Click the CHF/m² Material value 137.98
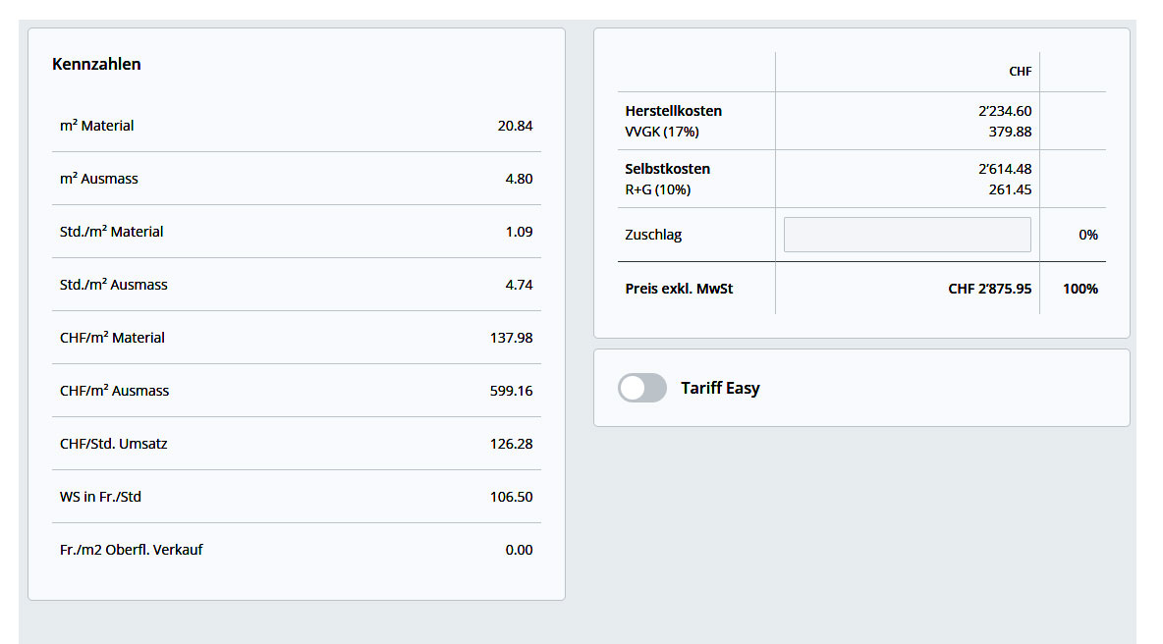This screenshot has width=1163, height=644. [511, 338]
